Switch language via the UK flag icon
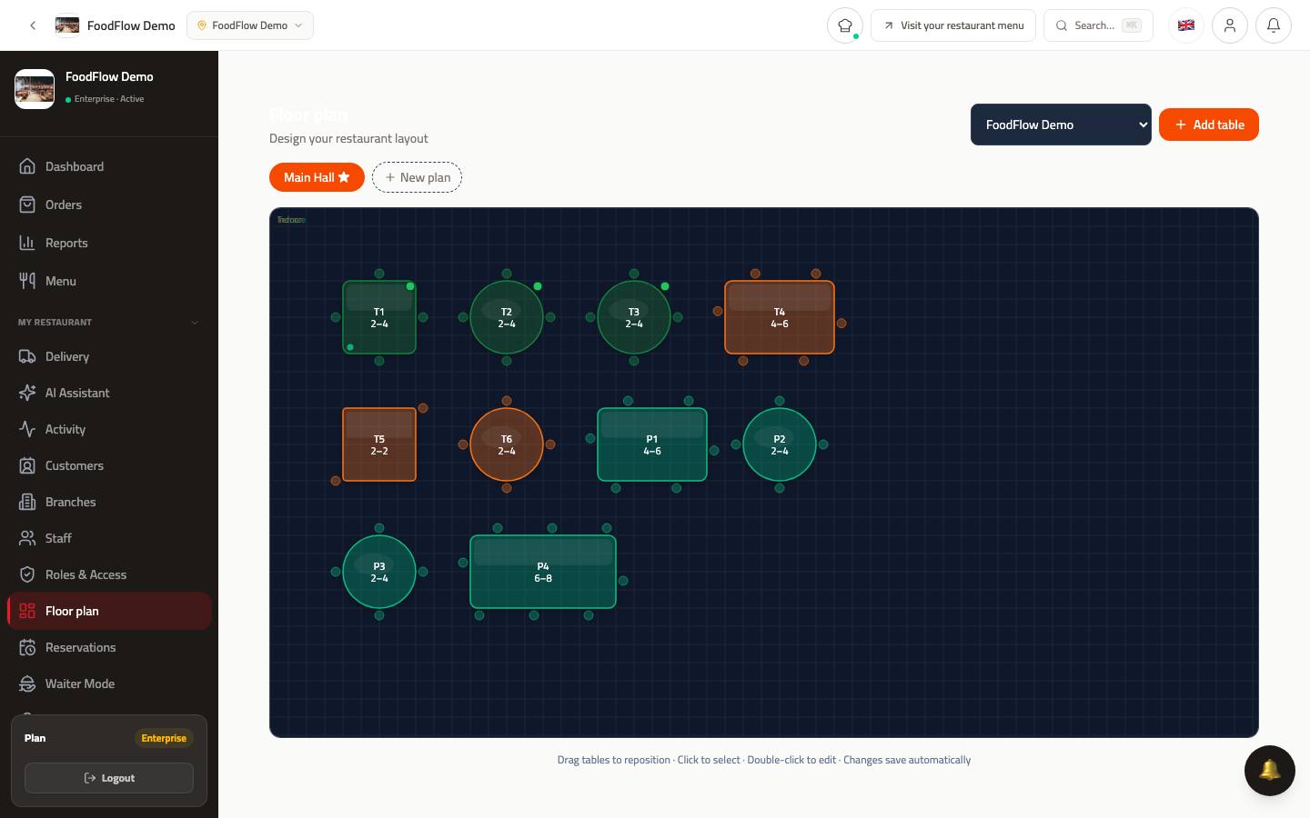 coord(1186,25)
